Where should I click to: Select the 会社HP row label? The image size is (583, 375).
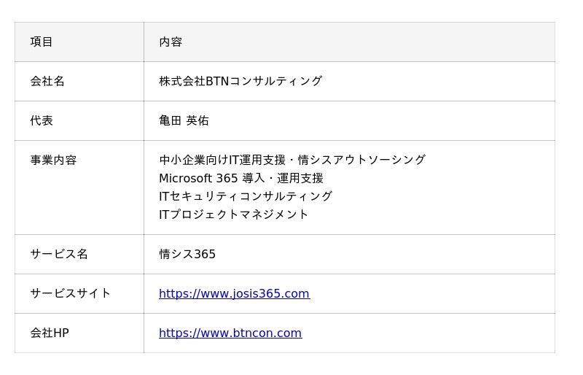pos(50,333)
